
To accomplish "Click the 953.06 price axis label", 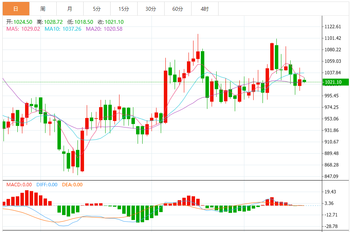I will click(331, 119).
